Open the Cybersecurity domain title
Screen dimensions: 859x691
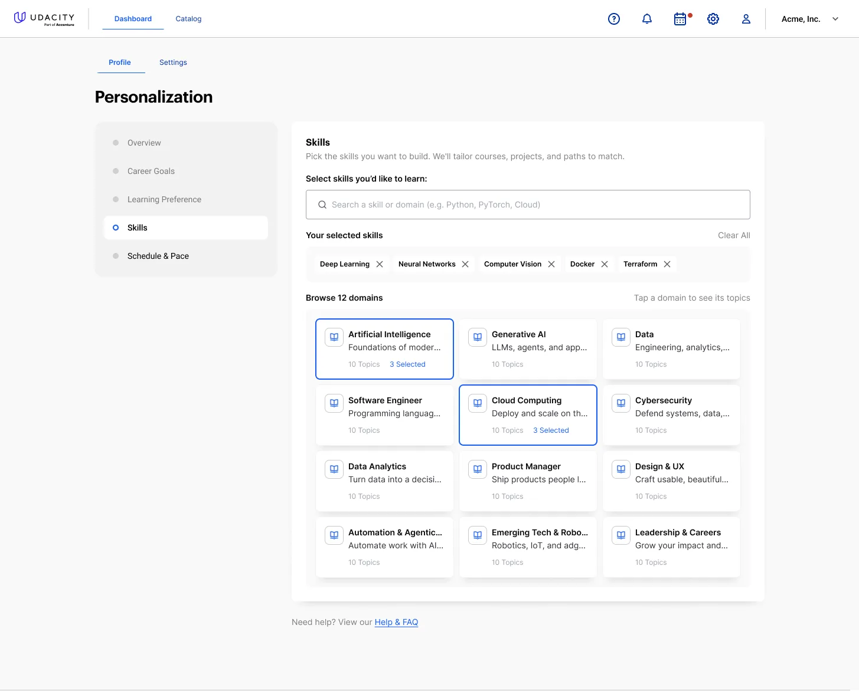click(x=664, y=400)
